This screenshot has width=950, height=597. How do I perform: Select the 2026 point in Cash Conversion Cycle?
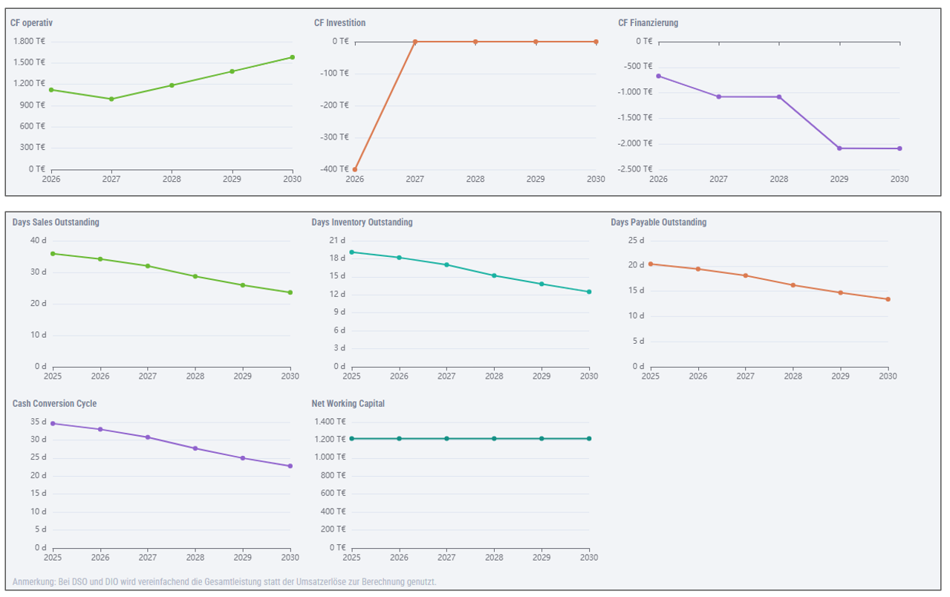tap(100, 429)
